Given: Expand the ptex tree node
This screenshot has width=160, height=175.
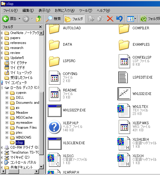Looking at the screenshot, I should click(x=7, y=132).
